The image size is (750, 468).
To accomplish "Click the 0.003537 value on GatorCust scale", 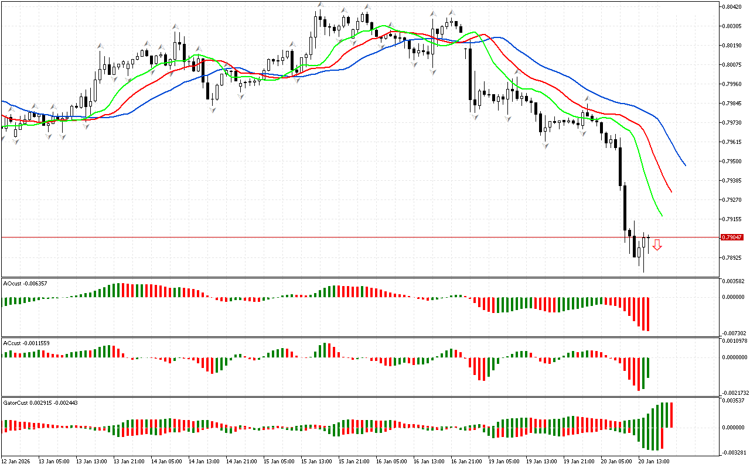I will click(x=734, y=401).
